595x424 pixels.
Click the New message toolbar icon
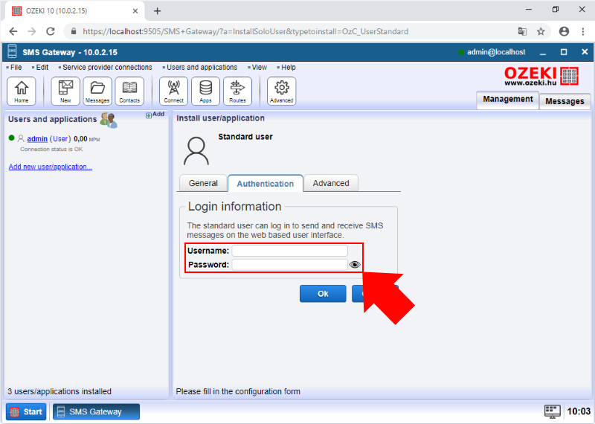click(x=65, y=91)
